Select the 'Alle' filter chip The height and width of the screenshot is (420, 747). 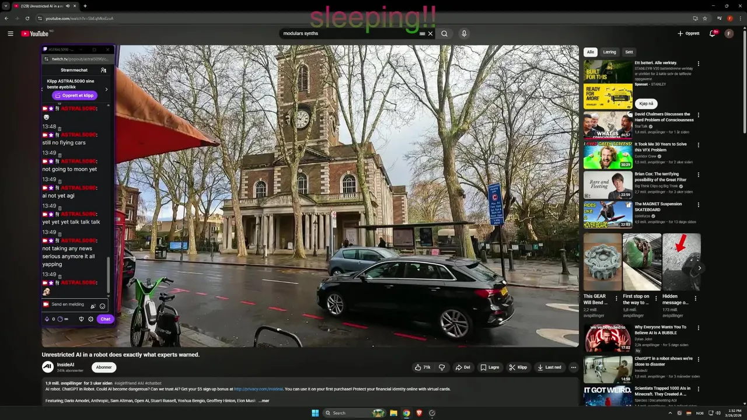pos(591,52)
